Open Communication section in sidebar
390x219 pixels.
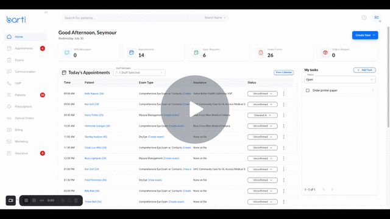(25, 72)
